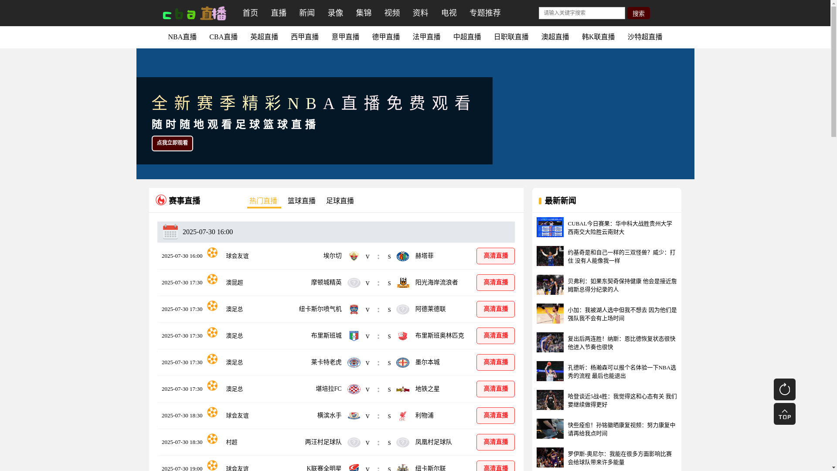Click the refresh circular arrow icon

point(784,389)
